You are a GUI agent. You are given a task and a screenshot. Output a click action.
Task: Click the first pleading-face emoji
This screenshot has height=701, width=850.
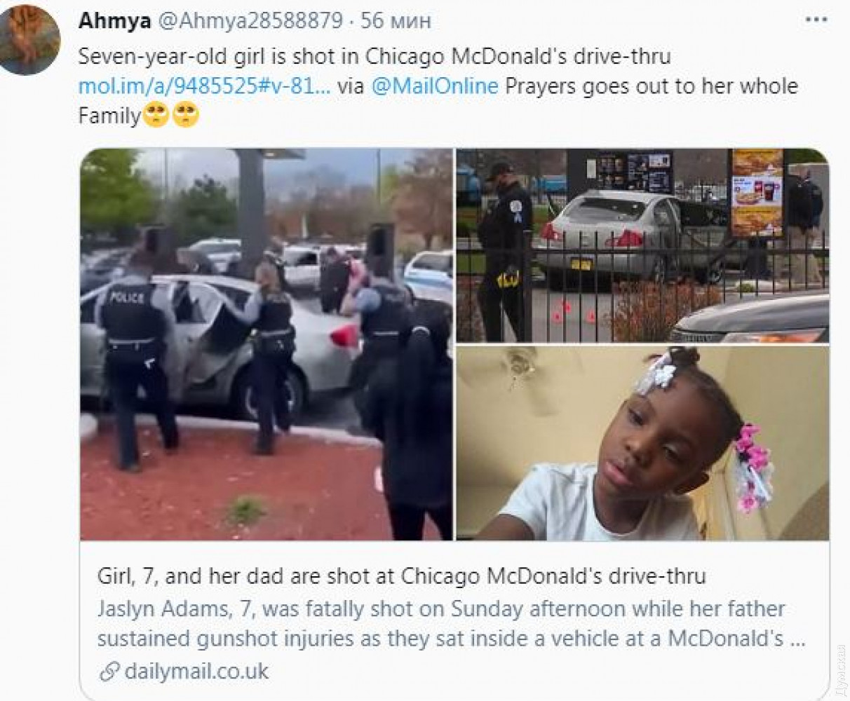155,115
